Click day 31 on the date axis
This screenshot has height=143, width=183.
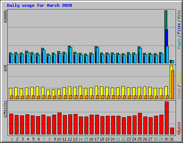coord(172,139)
